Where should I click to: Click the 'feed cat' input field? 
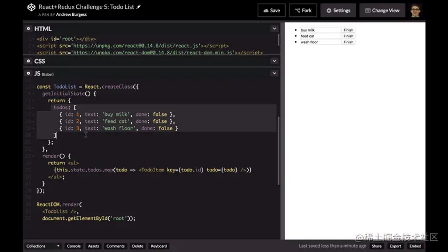point(320,36)
